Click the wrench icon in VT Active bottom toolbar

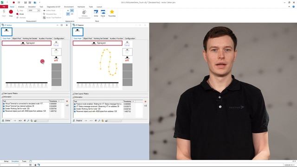tap(28, 121)
